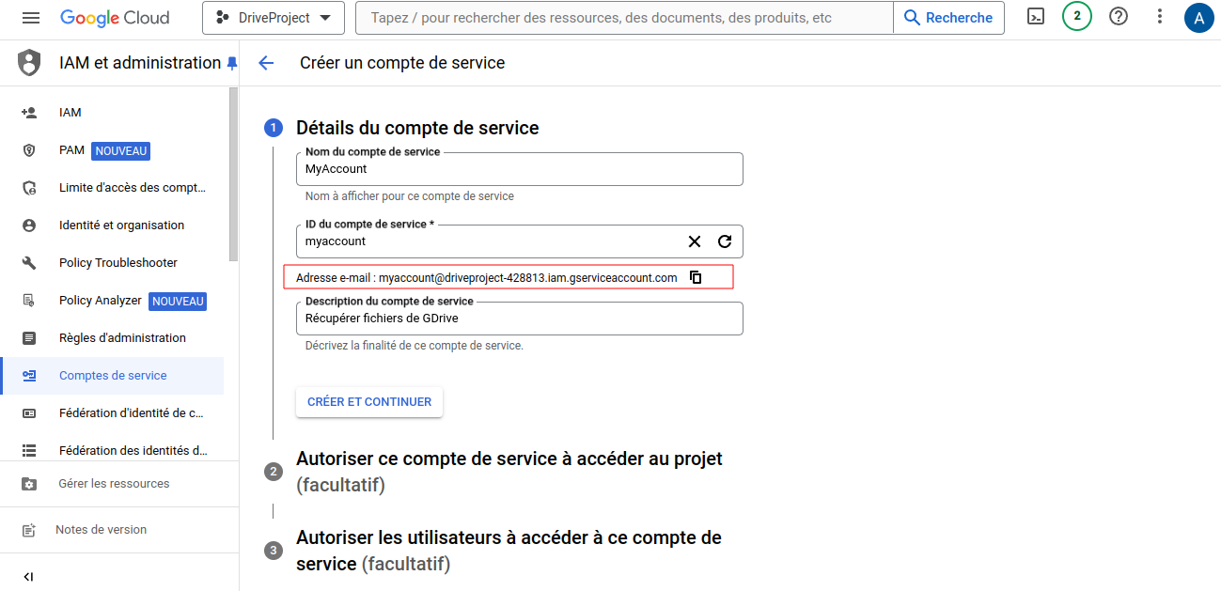This screenshot has height=591, width=1221.
Task: Open the main navigation hamburger menu
Action: click(x=31, y=18)
